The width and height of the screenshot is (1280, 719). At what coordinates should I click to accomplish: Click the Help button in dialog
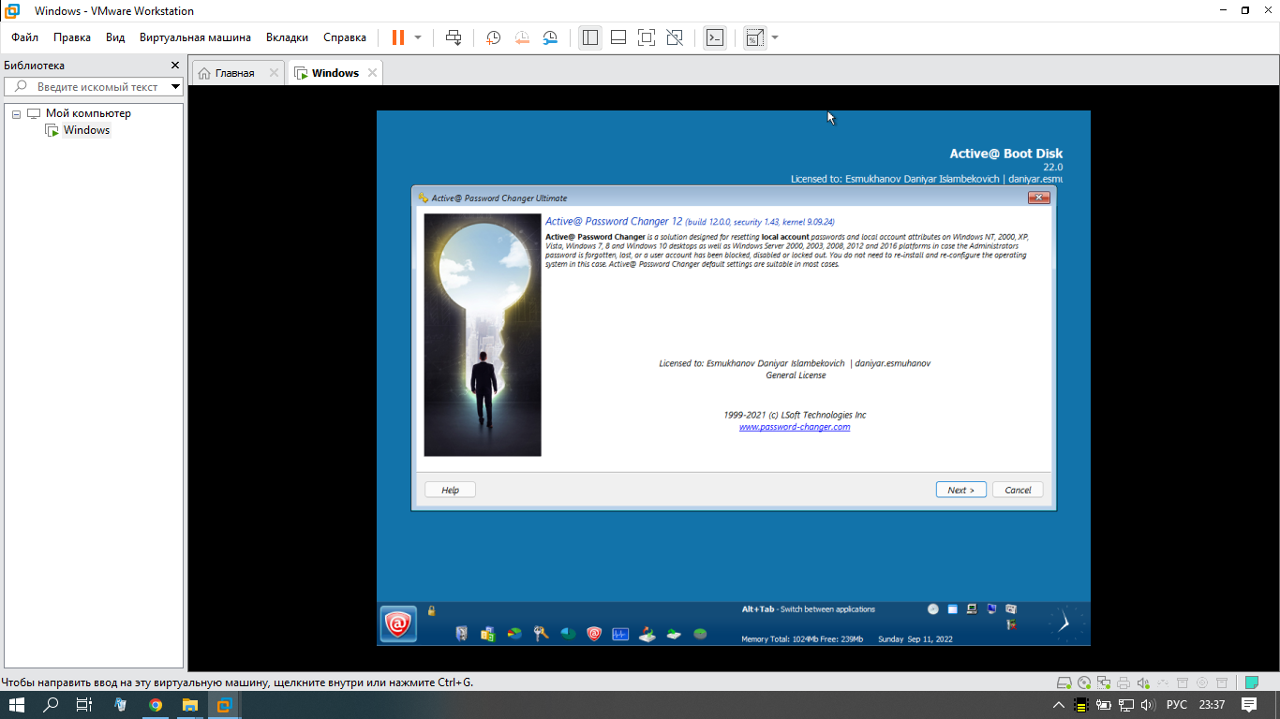click(450, 490)
